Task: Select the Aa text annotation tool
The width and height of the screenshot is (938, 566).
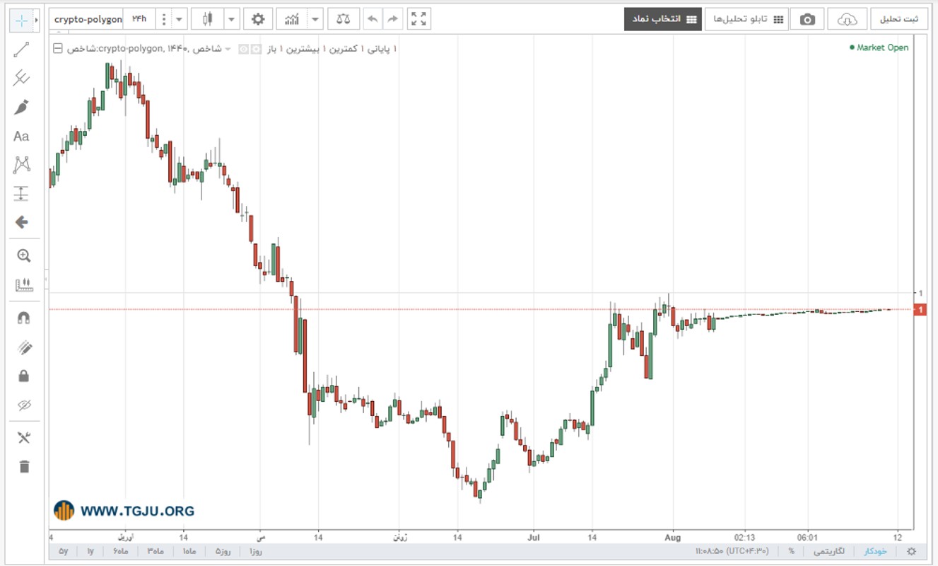Action: pyautogui.click(x=21, y=137)
